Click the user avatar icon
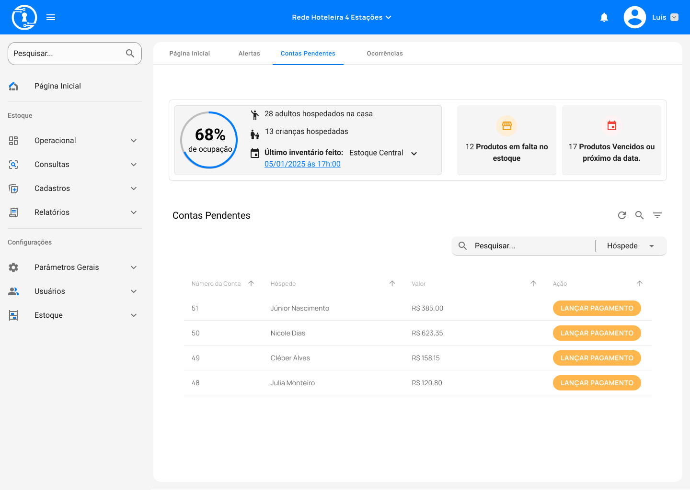 coord(634,17)
